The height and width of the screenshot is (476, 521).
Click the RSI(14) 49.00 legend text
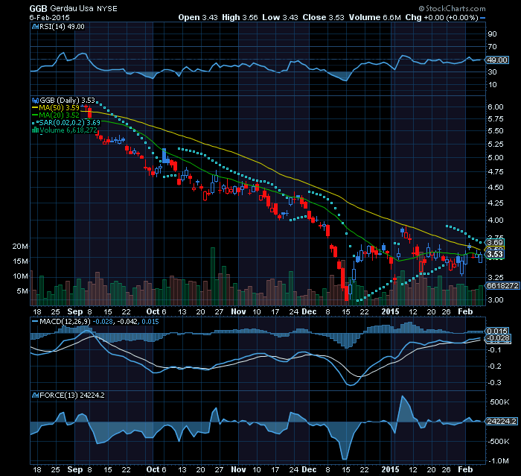click(62, 27)
